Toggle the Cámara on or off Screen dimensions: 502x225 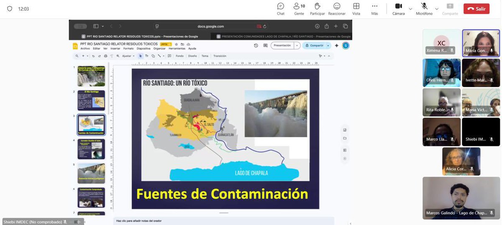pos(399,9)
